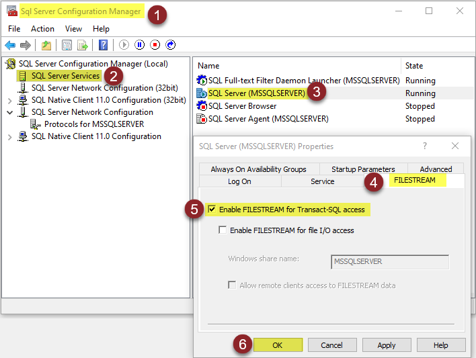Click the Export List toolbar icon

tap(82, 45)
